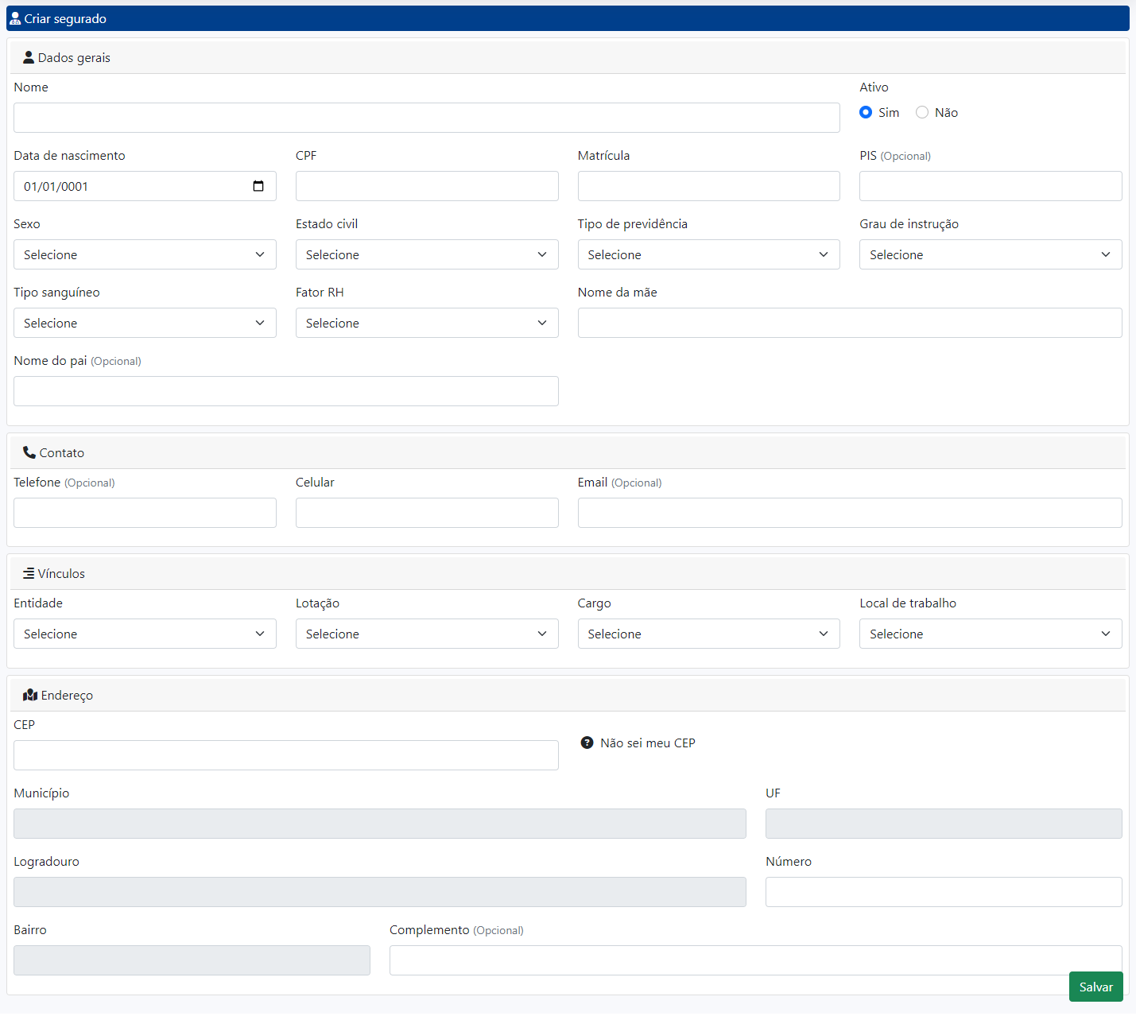Open the Fator RH dropdown

click(427, 323)
